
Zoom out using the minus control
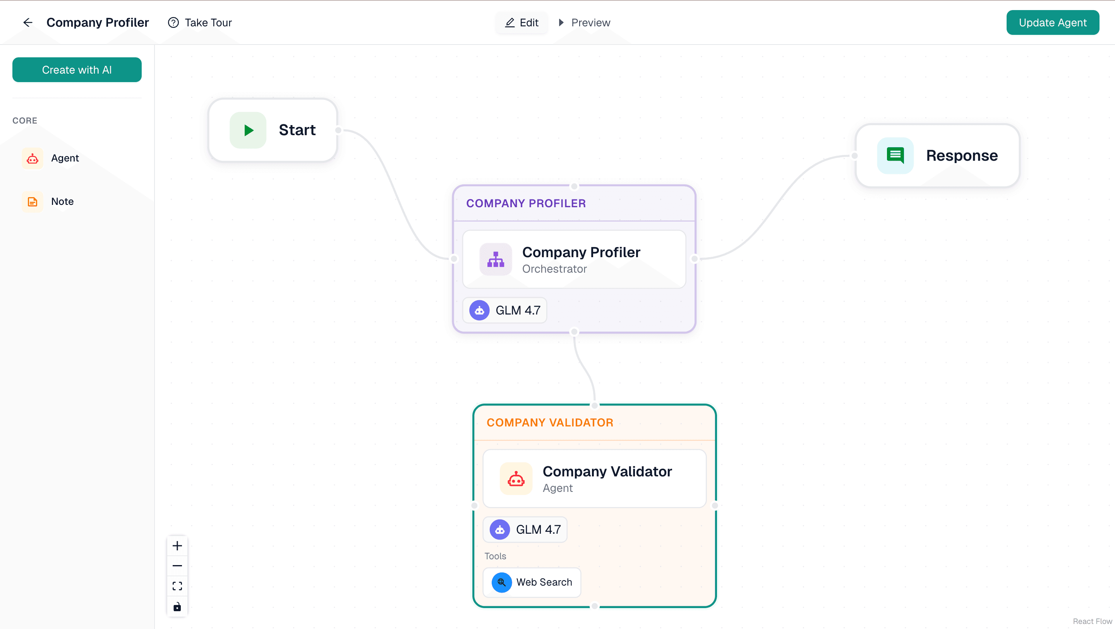click(177, 565)
